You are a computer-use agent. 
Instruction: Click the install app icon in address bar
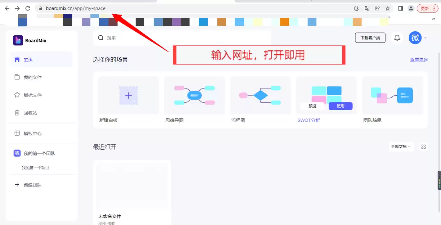[x=356, y=8]
